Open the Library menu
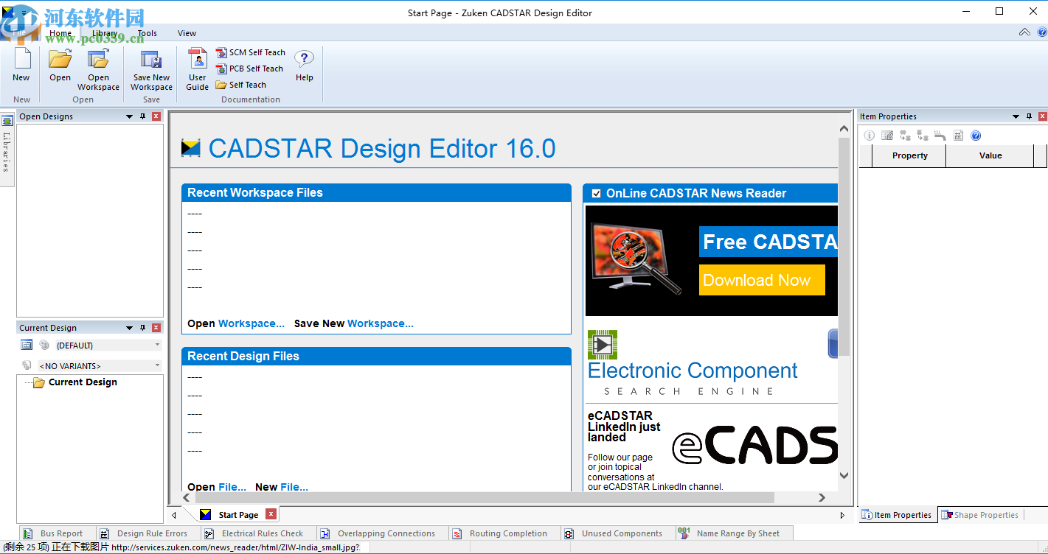 point(105,33)
